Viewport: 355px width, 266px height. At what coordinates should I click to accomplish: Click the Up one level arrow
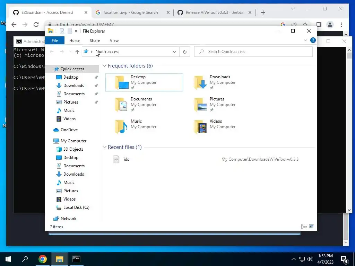(x=77, y=52)
